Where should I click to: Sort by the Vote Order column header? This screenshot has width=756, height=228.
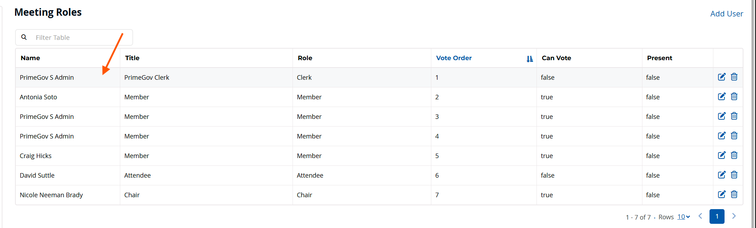(x=454, y=58)
